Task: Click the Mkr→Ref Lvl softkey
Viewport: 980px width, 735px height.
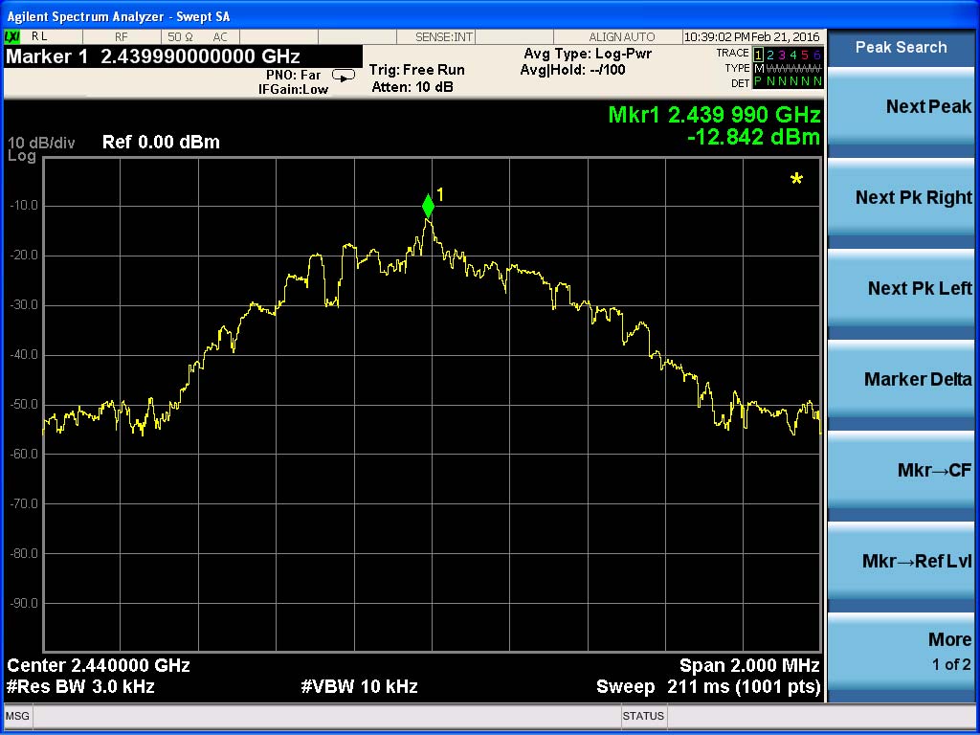Action: coord(902,561)
